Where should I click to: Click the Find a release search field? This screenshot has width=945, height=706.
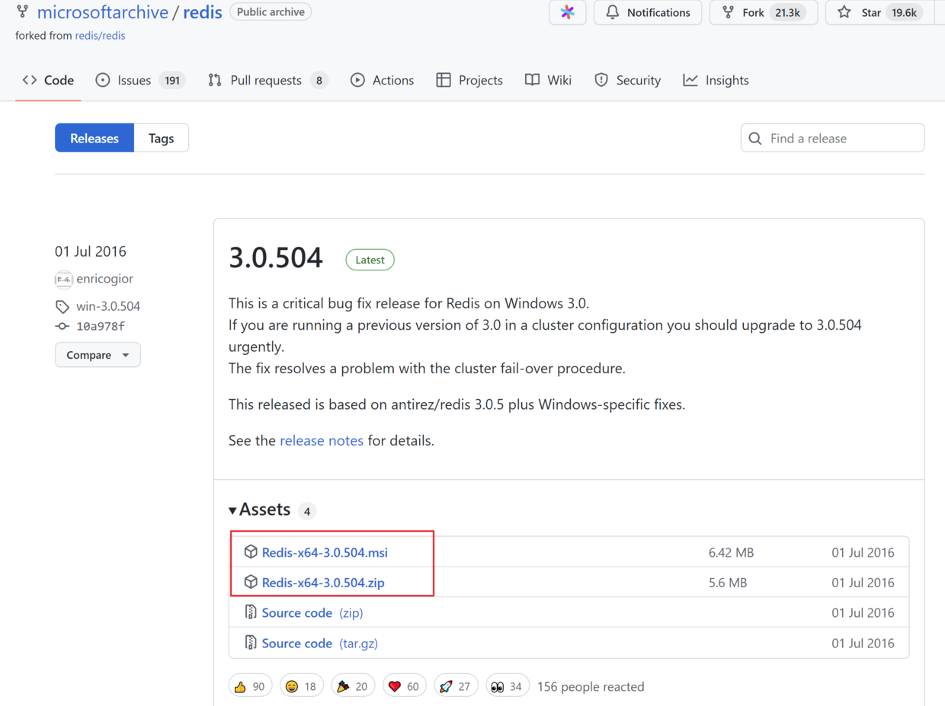(838, 138)
